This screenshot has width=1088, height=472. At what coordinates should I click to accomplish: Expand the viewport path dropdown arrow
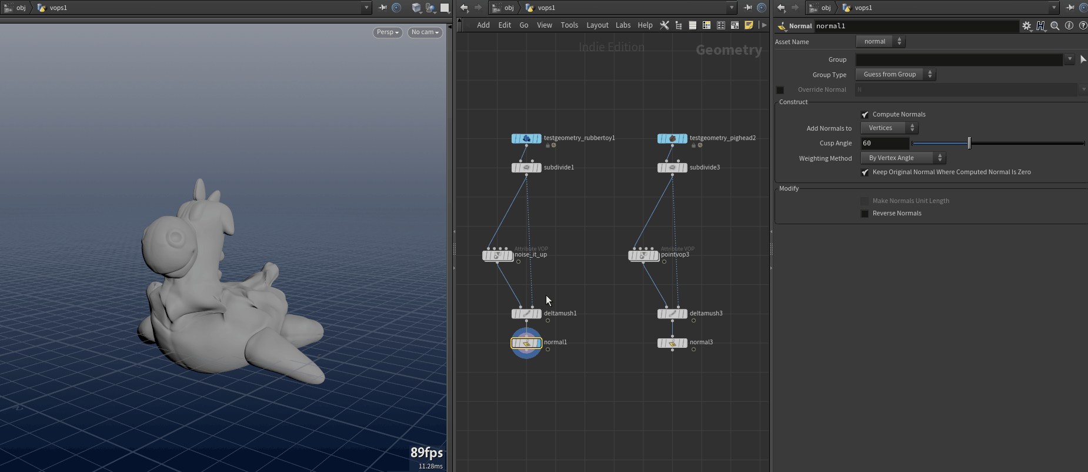(366, 8)
